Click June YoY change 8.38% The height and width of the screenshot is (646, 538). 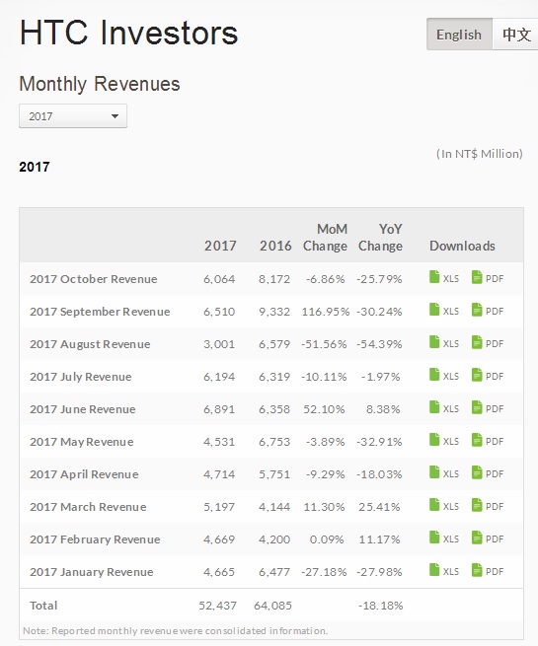383,409
